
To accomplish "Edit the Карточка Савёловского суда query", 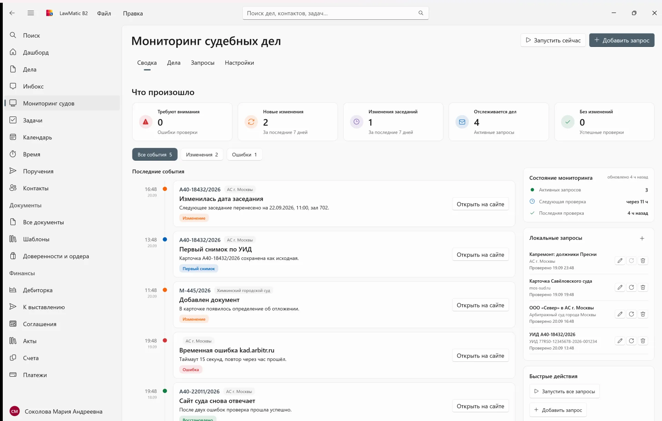I will [x=620, y=288].
